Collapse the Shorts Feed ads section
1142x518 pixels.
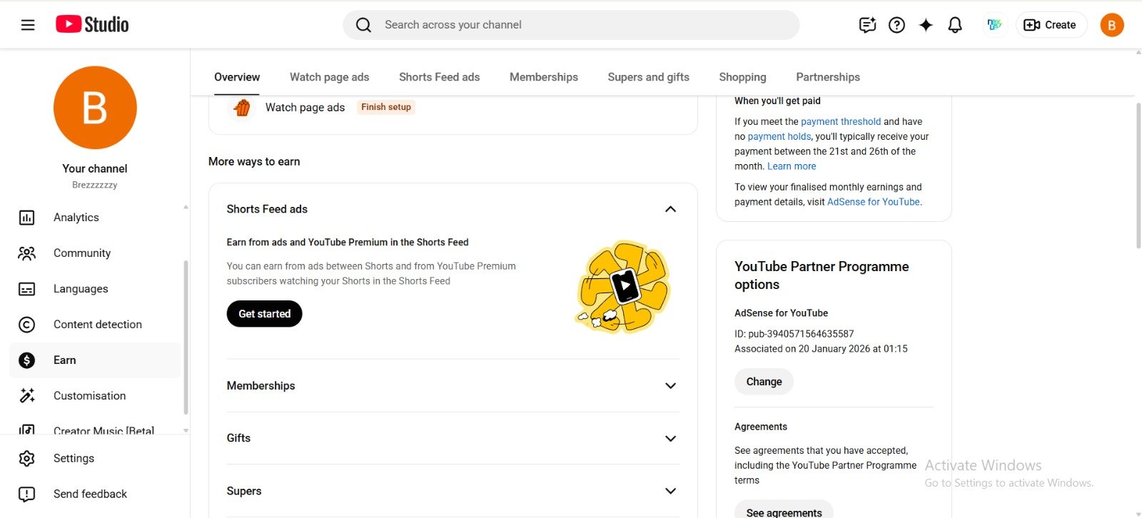pyautogui.click(x=670, y=209)
